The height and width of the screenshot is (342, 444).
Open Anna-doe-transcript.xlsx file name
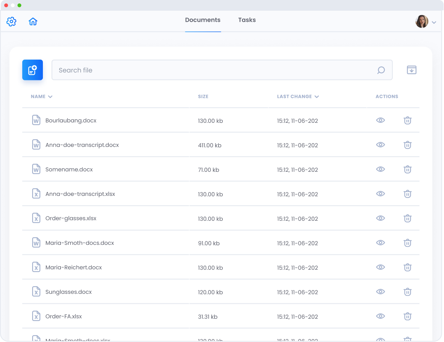click(x=80, y=194)
